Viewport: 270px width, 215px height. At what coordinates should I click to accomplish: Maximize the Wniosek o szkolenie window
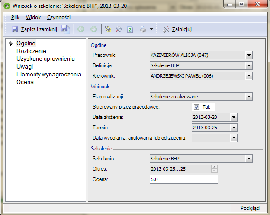coord(241,4)
